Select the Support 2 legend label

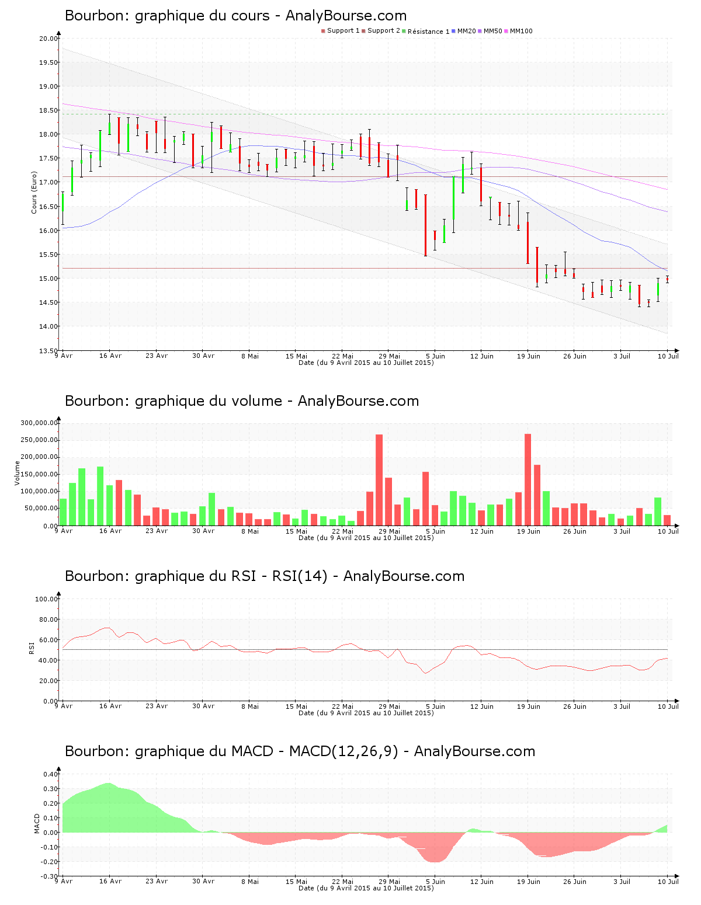pos(384,31)
